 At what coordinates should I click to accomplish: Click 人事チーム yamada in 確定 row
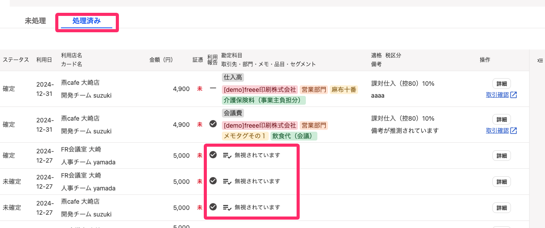(88, 162)
